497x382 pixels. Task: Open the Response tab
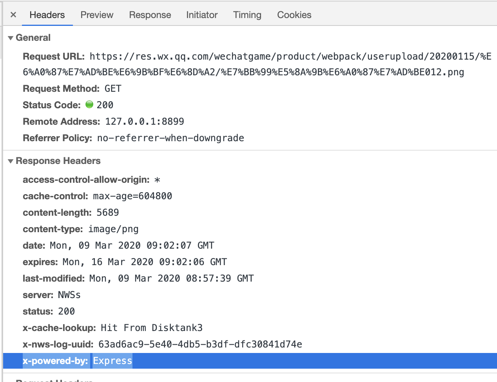coord(150,15)
